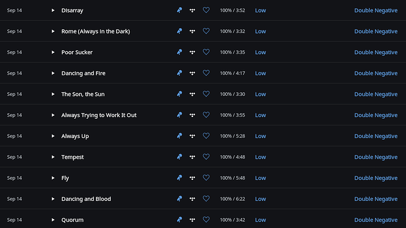Click Tidal icon on Quorum row

(192, 220)
